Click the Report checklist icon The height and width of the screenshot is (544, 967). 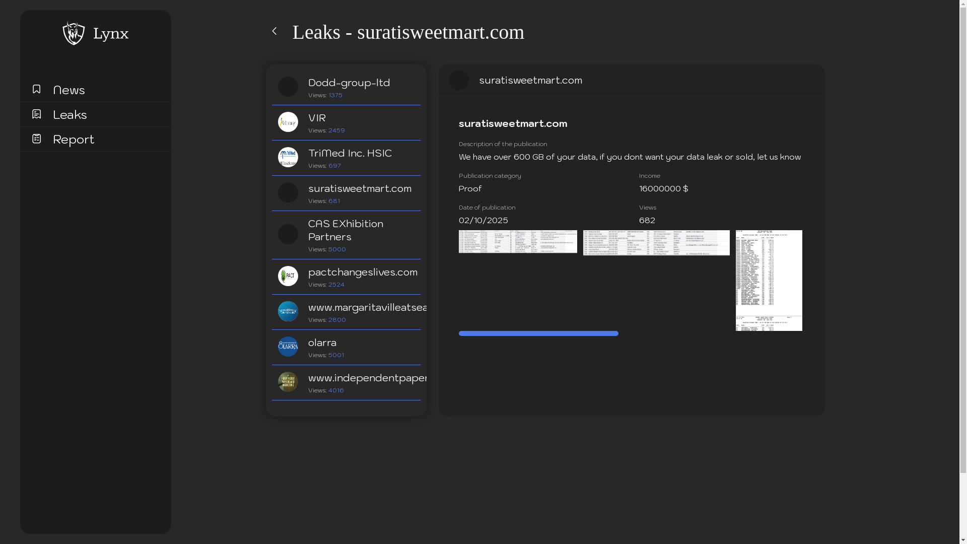[x=36, y=139]
